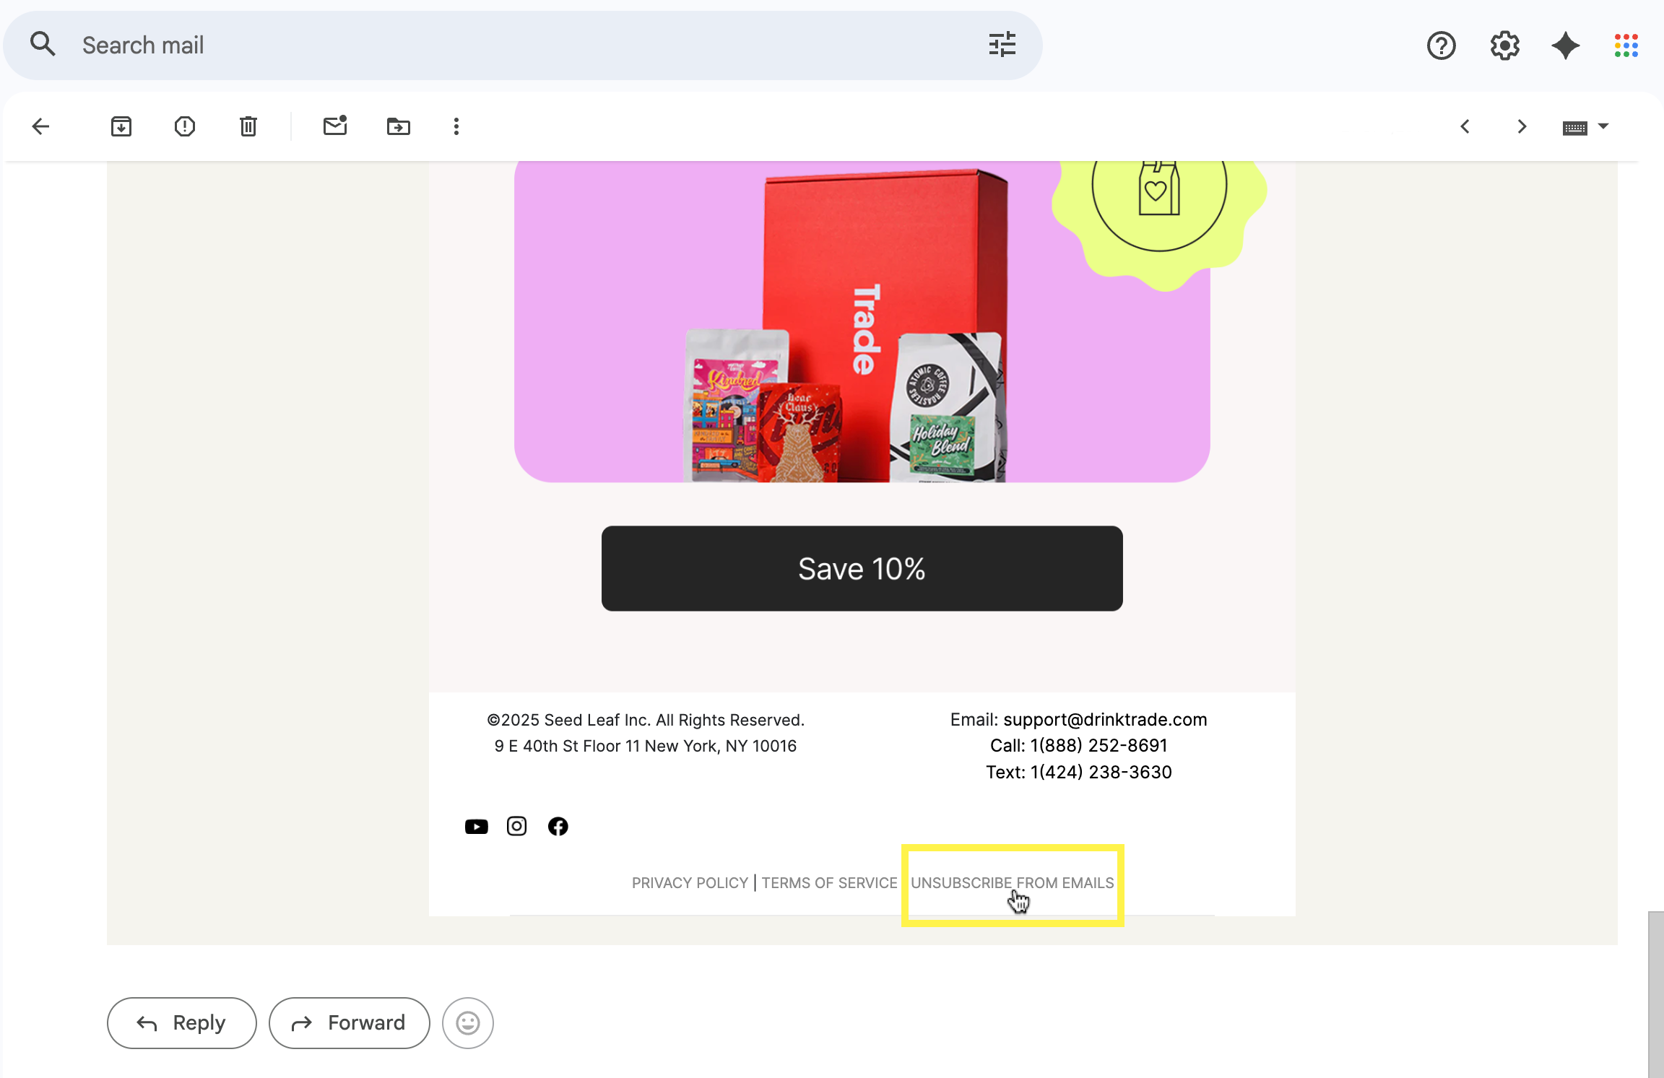
Task: Show search options filter icon
Action: [1002, 45]
